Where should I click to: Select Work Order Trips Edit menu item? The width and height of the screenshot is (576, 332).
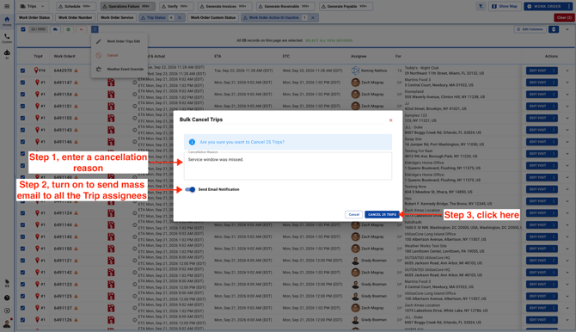tap(119, 41)
